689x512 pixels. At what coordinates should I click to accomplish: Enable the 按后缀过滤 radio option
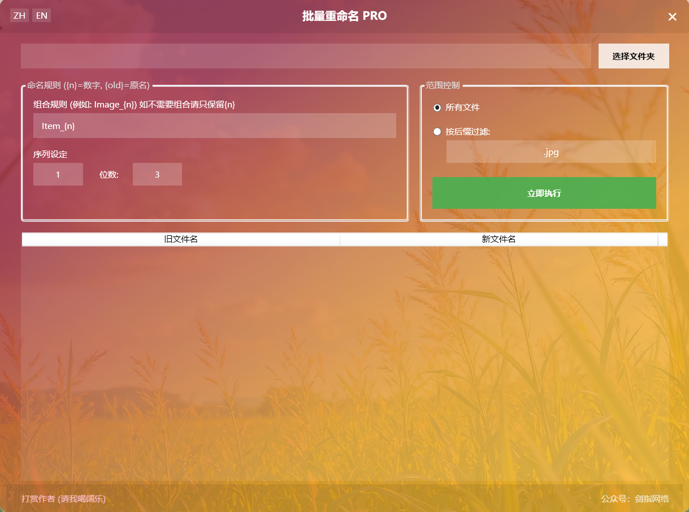pos(437,132)
